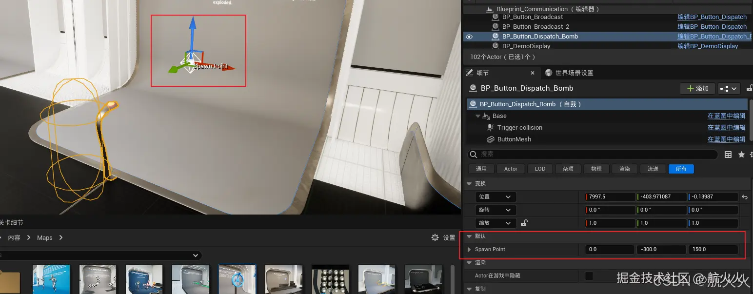
Task: Select BP_Button_Dispatch_Bomb (自我) component row
Action: point(607,104)
